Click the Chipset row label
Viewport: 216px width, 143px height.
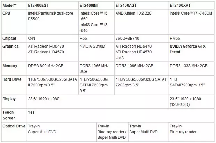click(9, 38)
